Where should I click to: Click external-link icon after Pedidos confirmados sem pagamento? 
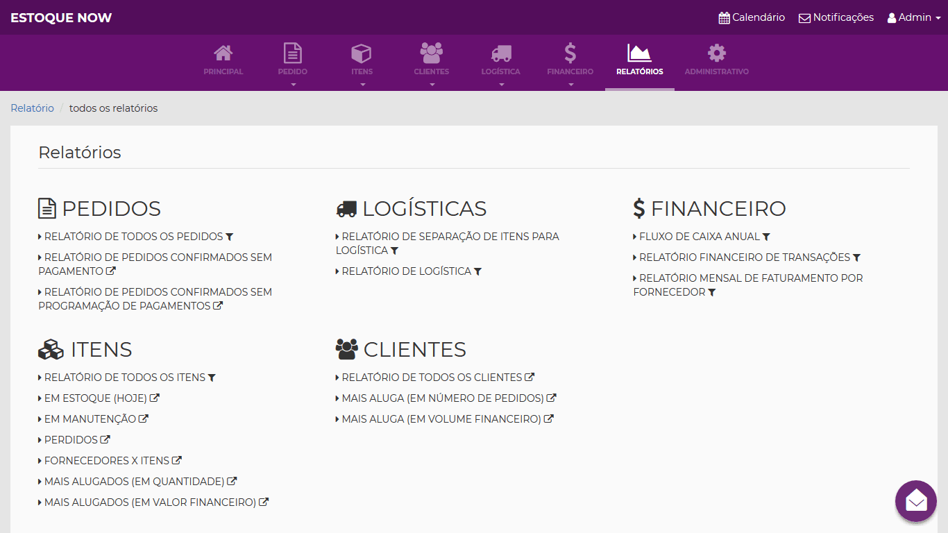111,271
